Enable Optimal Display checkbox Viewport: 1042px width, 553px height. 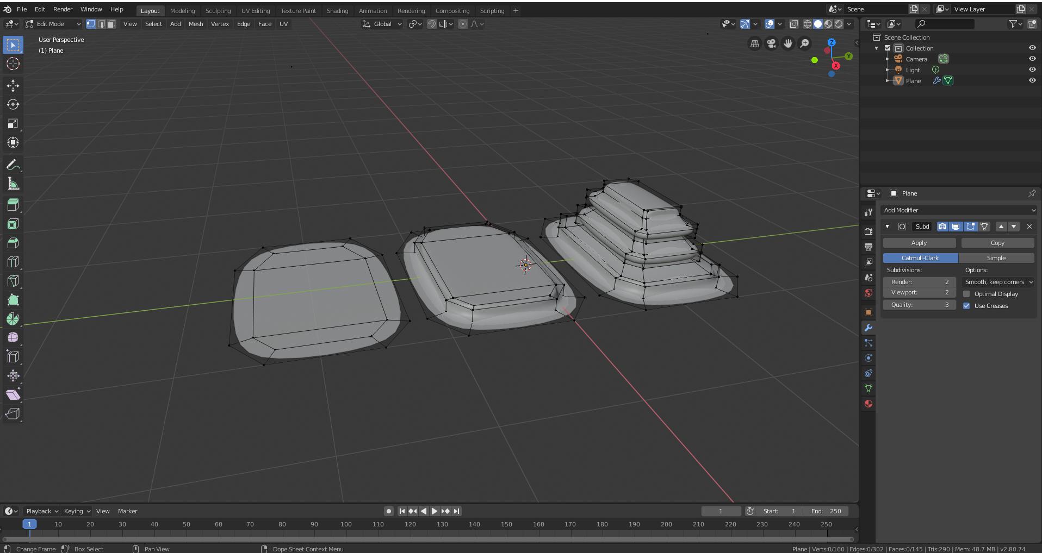coord(966,294)
